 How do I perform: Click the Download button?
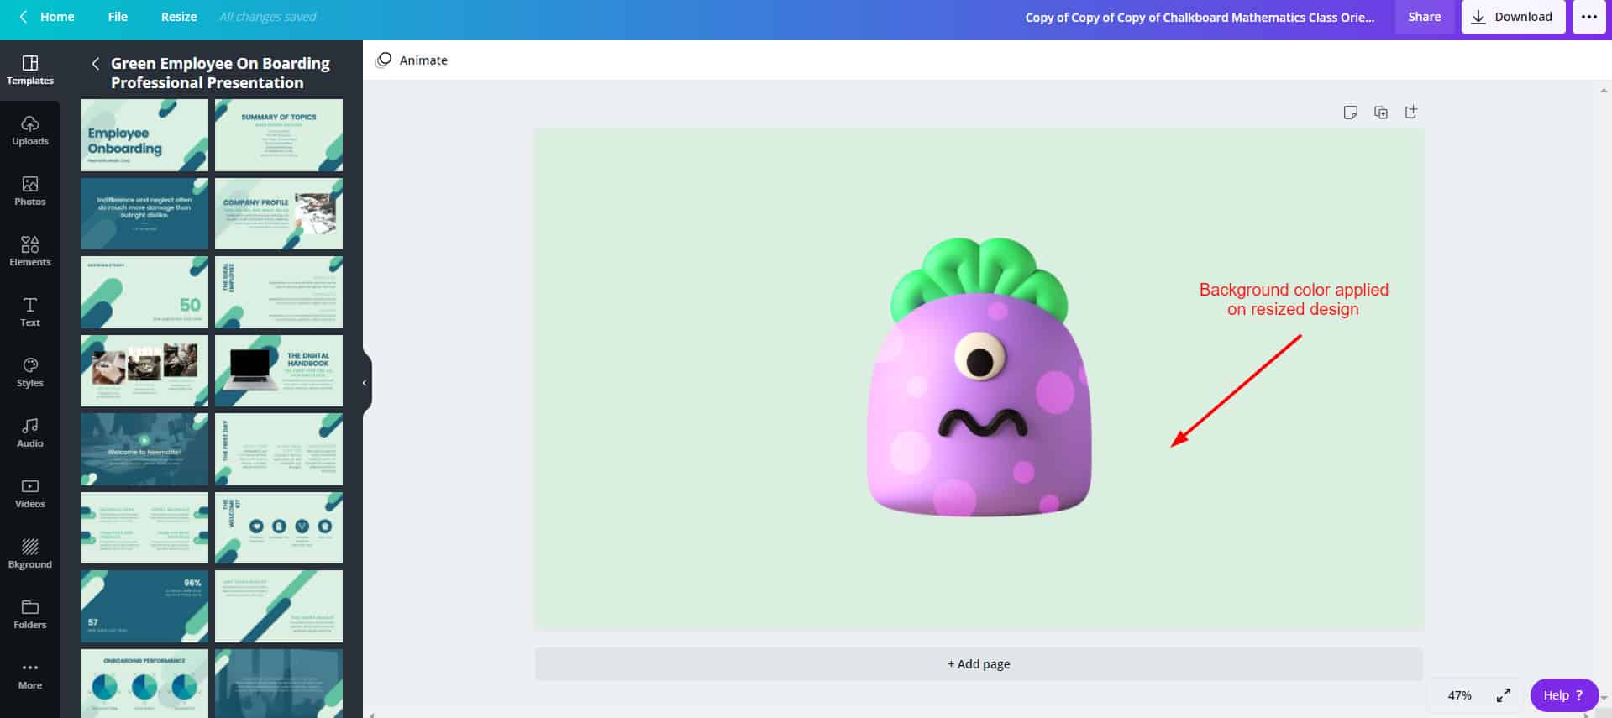(1513, 17)
